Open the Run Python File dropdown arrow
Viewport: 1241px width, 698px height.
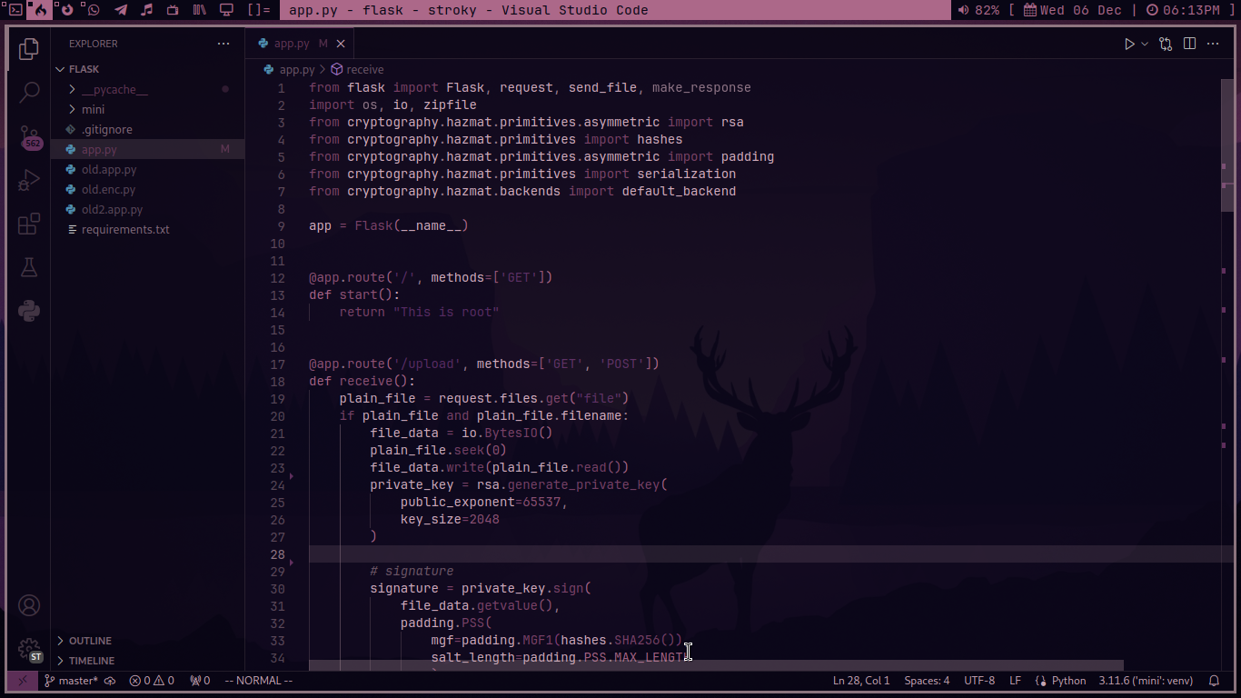(x=1145, y=44)
